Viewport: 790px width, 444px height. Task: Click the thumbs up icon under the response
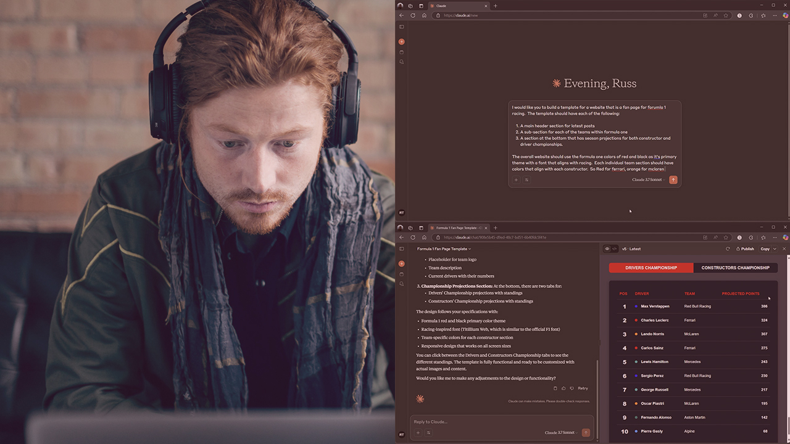tap(563, 388)
